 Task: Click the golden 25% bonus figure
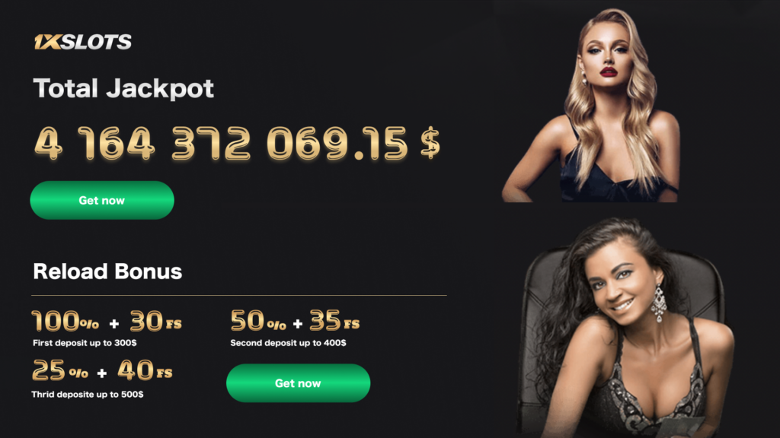pos(60,370)
